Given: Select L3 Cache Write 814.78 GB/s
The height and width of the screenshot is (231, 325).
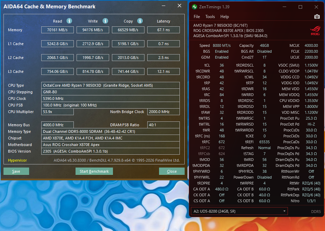Looking at the screenshot, I should [x=93, y=71].
